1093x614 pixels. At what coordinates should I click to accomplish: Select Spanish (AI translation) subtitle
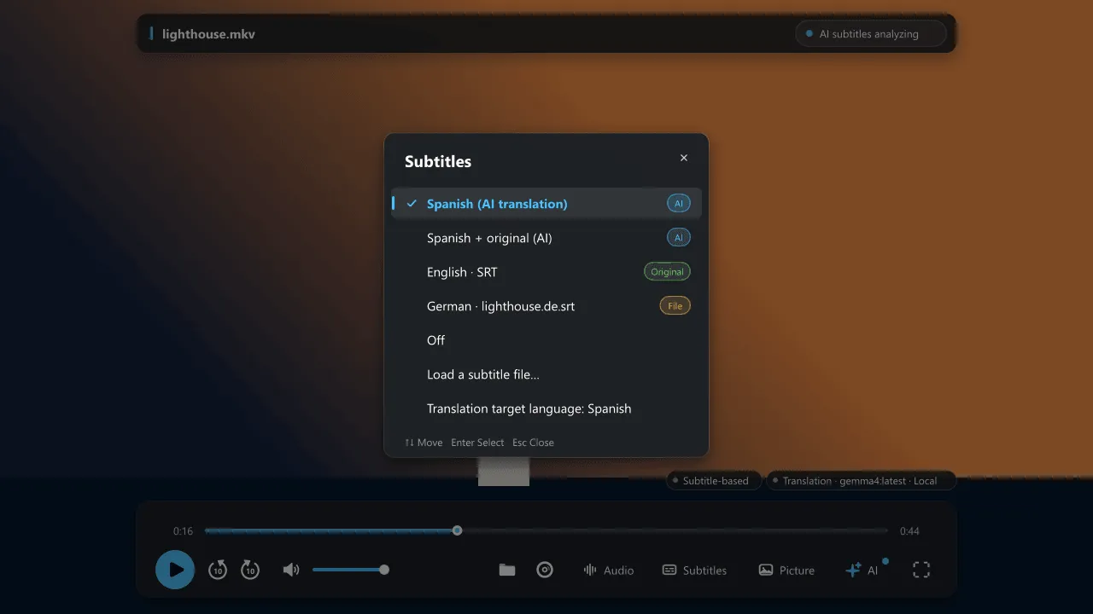546,204
